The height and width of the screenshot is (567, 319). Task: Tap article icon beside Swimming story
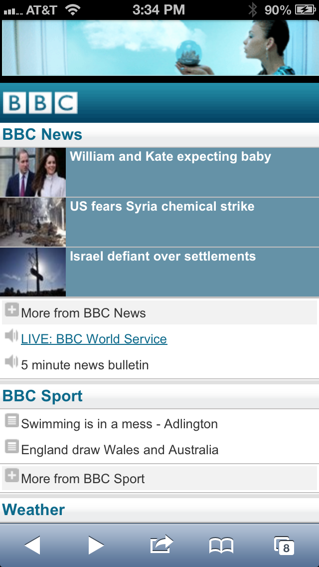pyautogui.click(x=11, y=421)
